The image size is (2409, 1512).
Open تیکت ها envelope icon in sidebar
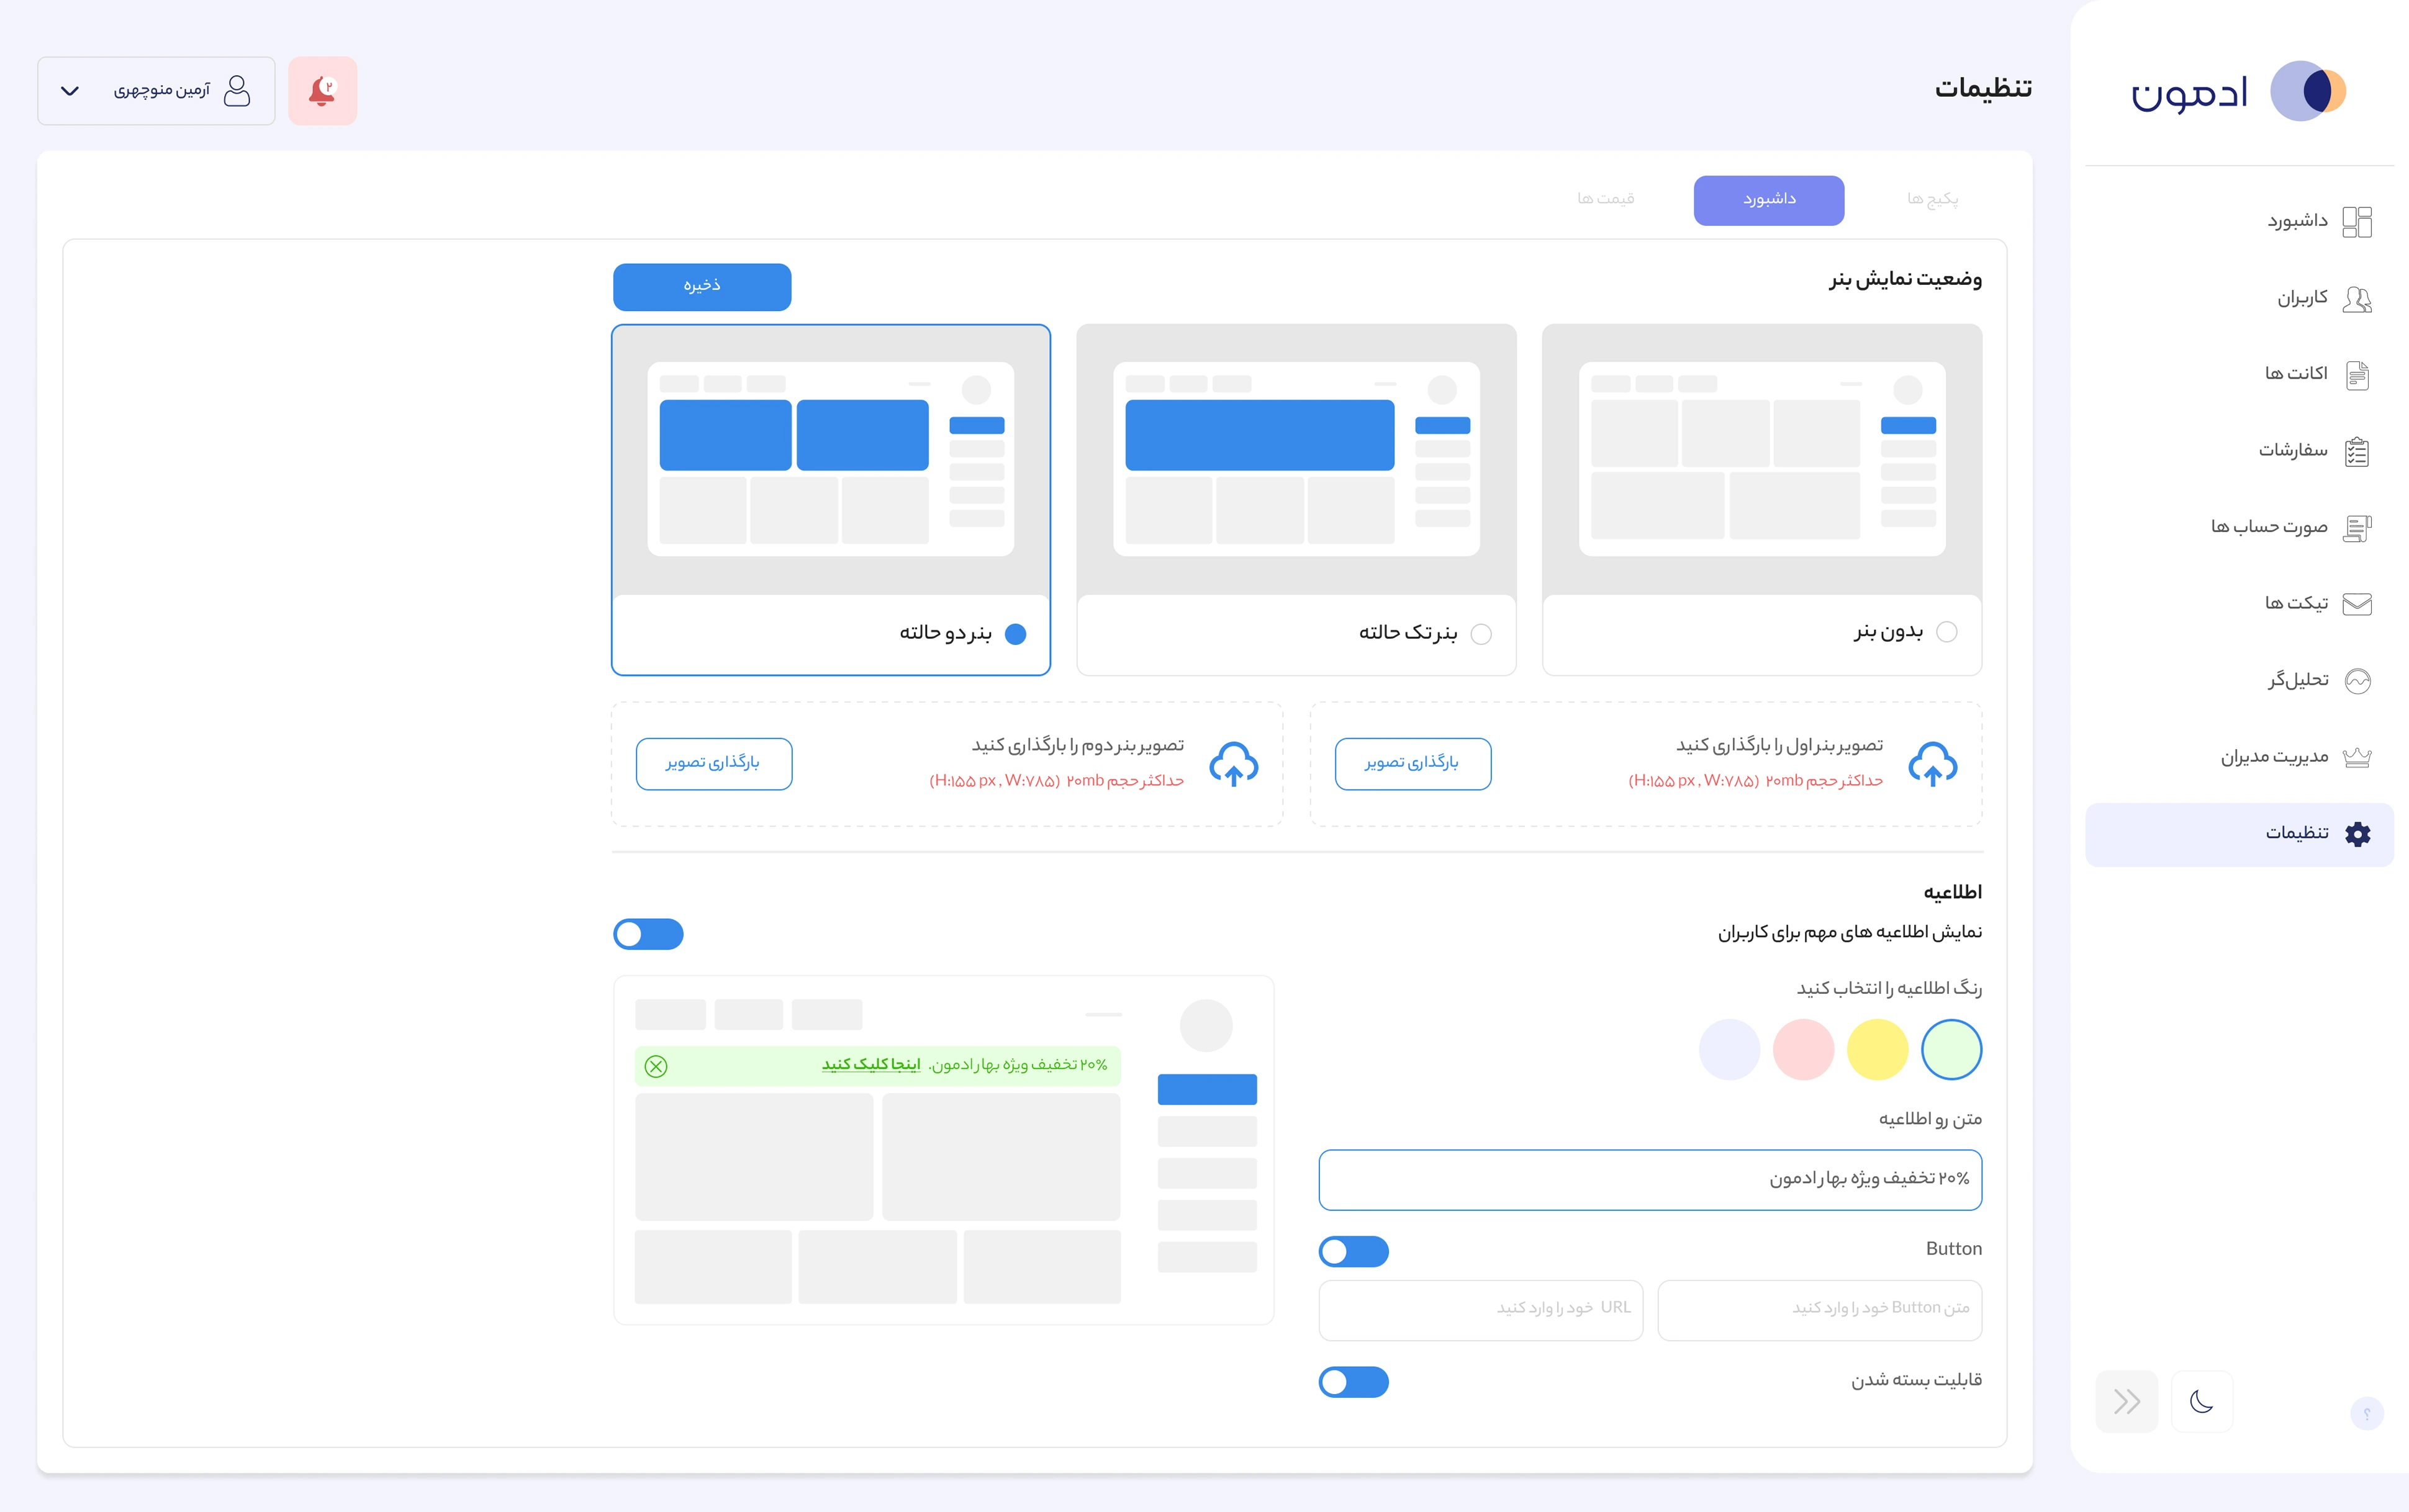2357,604
